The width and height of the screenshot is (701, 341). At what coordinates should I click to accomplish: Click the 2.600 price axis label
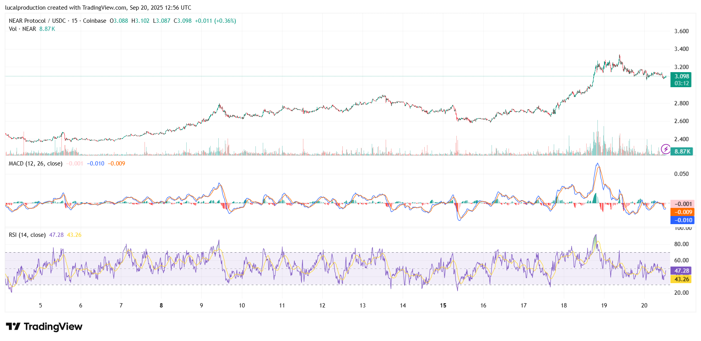pos(681,121)
